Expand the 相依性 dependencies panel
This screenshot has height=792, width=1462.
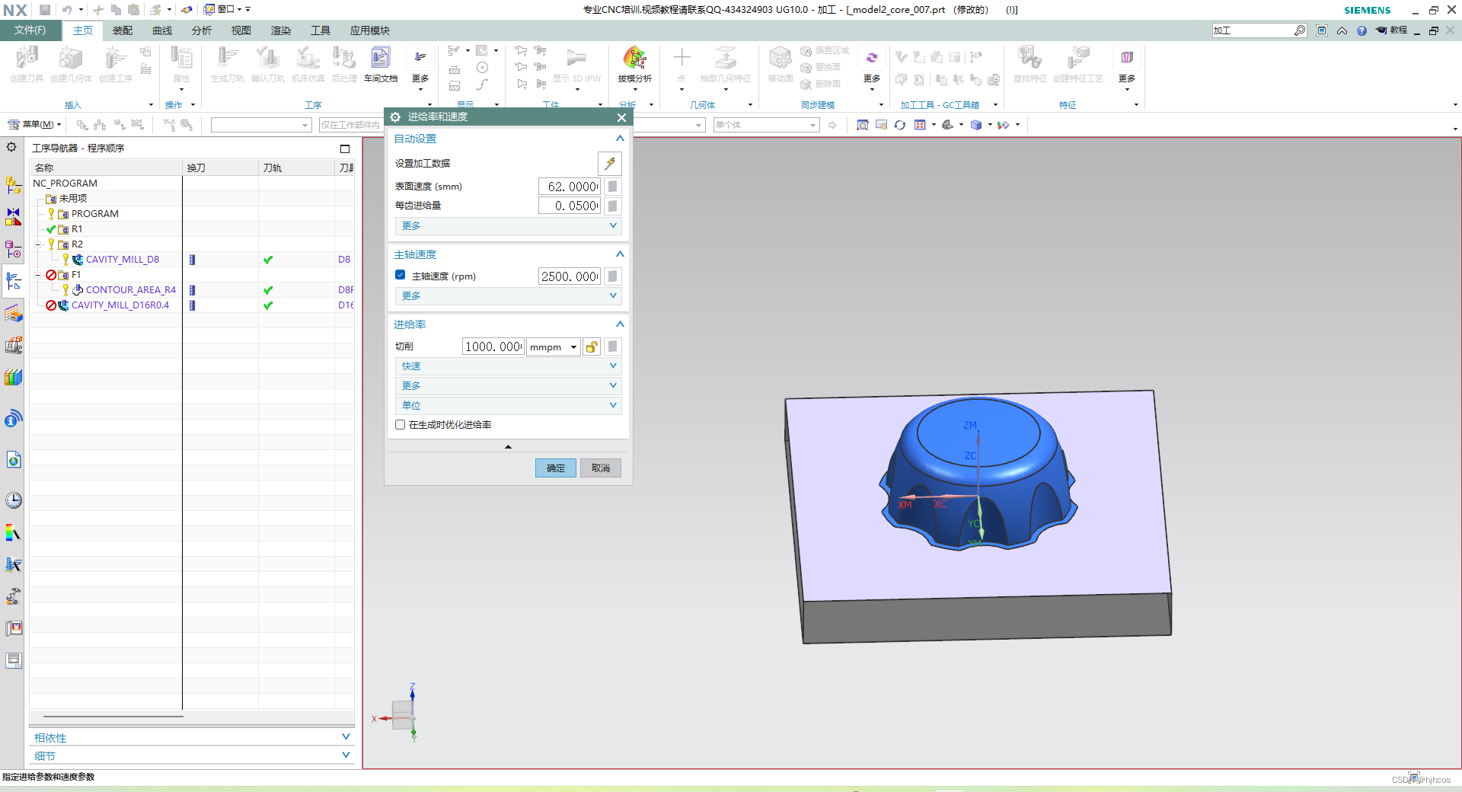pos(192,737)
